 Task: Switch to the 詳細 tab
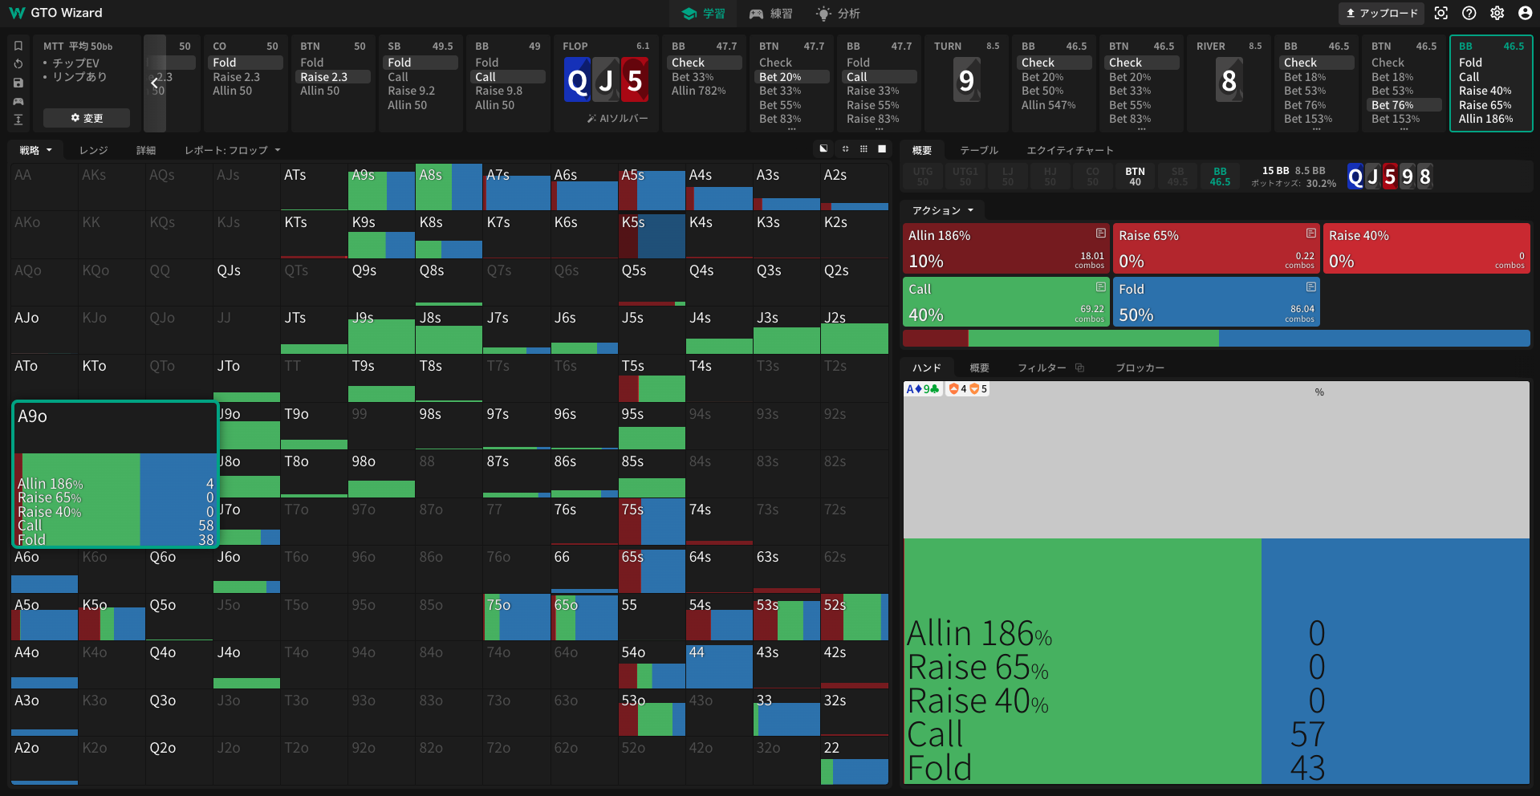pos(146,150)
